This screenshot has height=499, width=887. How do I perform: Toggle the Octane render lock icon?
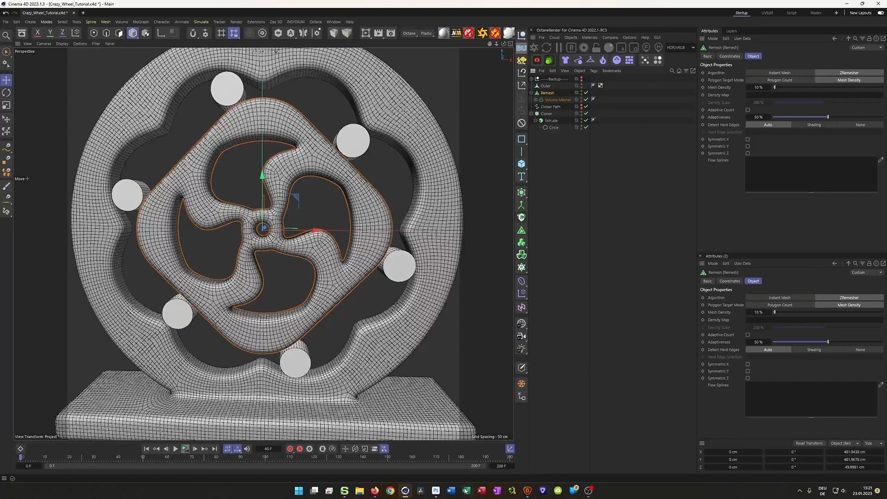(596, 47)
